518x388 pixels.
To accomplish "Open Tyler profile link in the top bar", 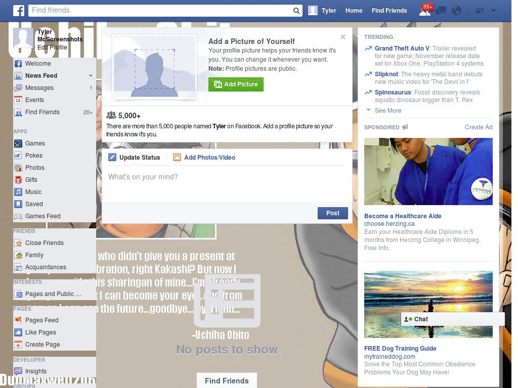I will coord(329,11).
